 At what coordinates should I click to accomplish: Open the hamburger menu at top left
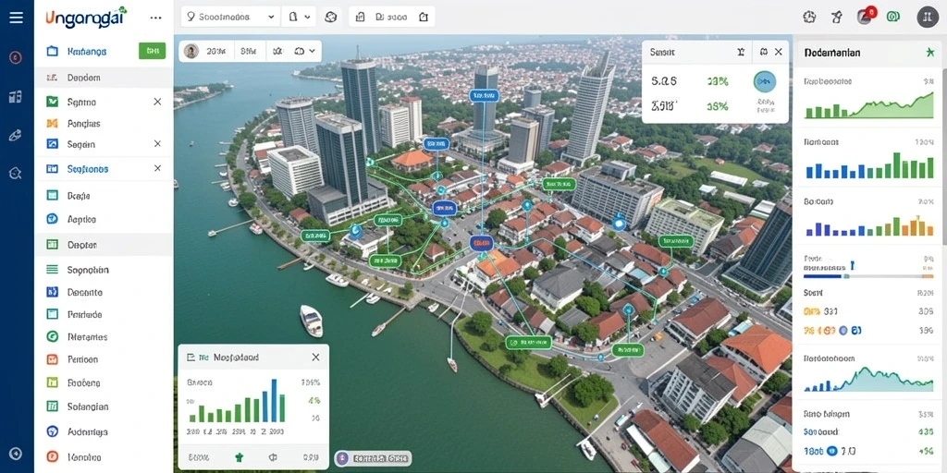click(x=17, y=17)
